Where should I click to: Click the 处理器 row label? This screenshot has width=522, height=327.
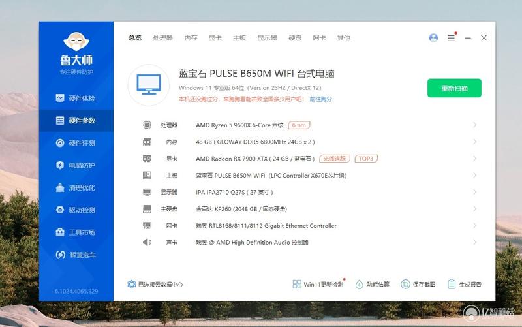(169, 125)
